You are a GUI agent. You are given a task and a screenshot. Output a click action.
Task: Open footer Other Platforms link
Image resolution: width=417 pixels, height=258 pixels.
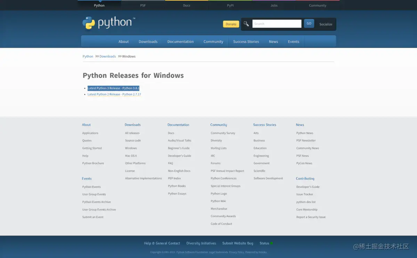pos(135,163)
